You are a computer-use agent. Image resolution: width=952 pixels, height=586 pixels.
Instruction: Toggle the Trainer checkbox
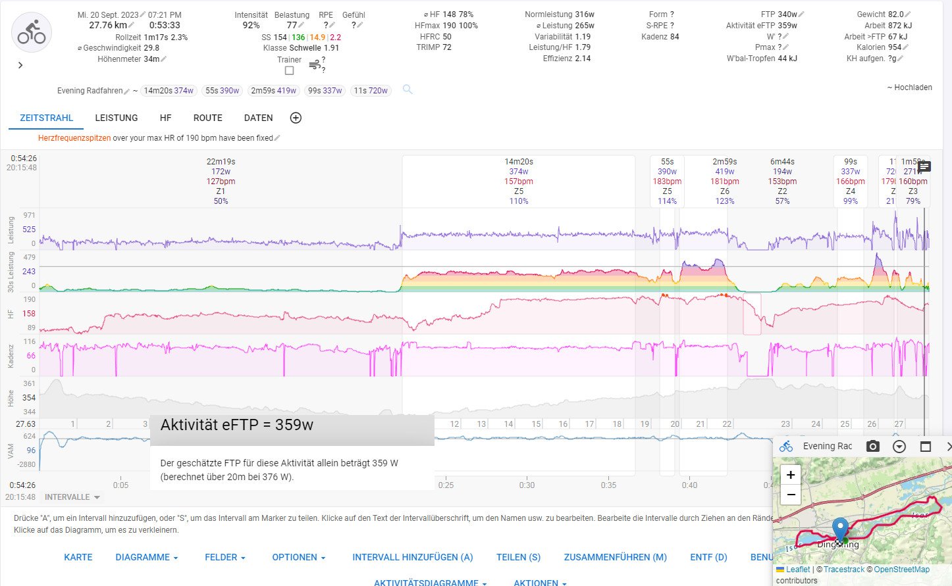289,70
